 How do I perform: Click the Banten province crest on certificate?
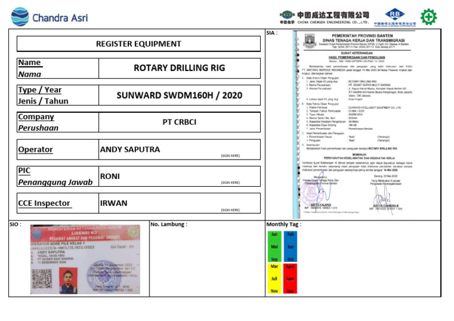309,41
